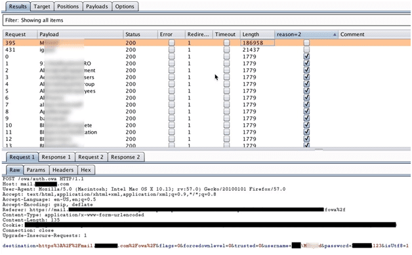Toggle Timeout checkbox for request 12
The height and width of the screenshot is (255, 412).
tap(226, 139)
